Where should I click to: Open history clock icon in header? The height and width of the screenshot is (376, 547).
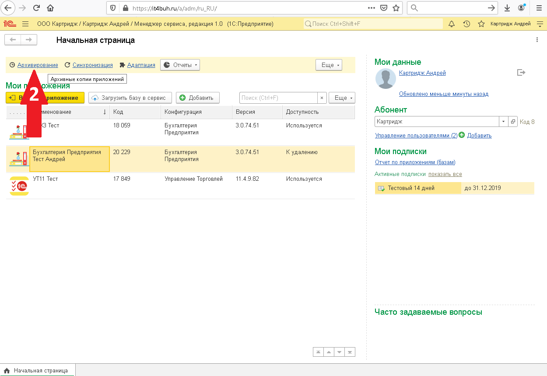(x=466, y=24)
